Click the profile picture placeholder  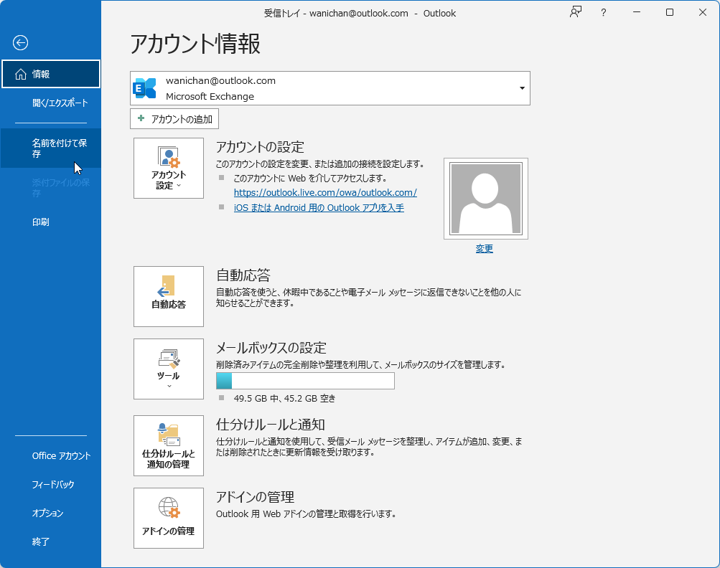click(x=486, y=199)
